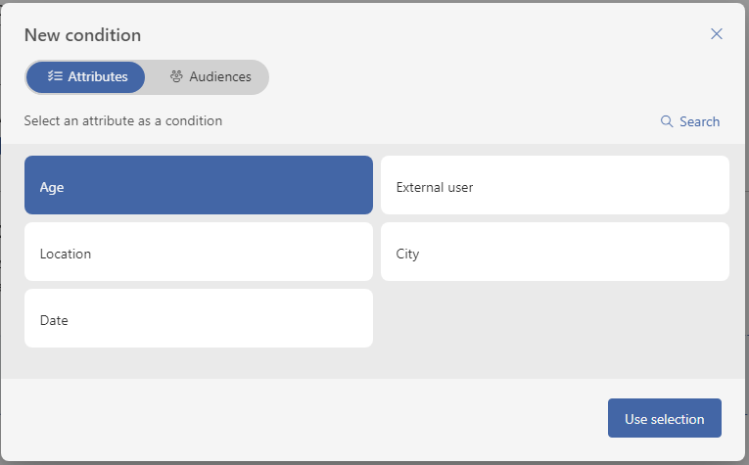Viewport: 749px width, 465px height.
Task: Click the 'Select an attribute as a condition' text
Action: pos(123,120)
